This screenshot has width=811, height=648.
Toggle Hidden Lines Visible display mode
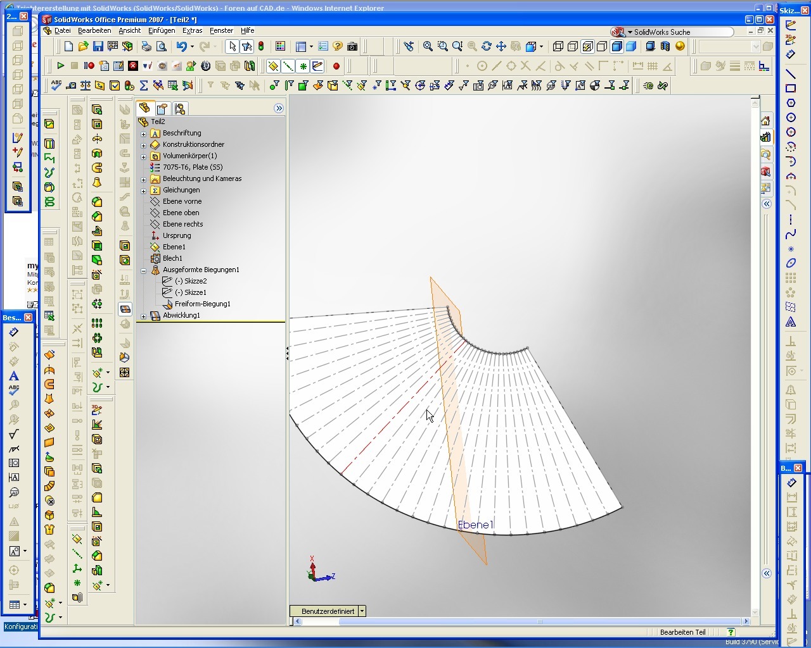point(573,46)
